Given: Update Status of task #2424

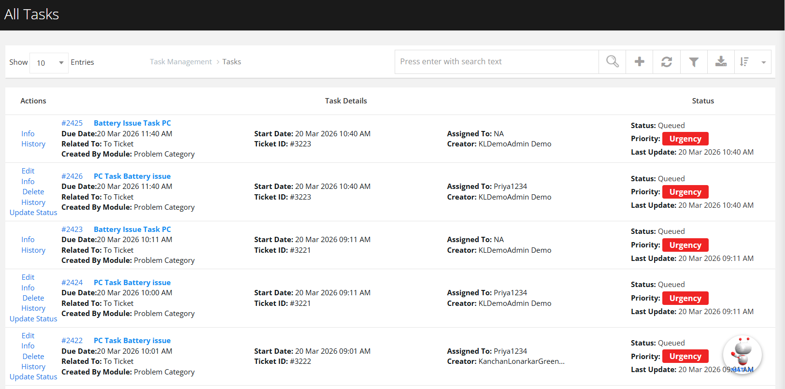Looking at the screenshot, I should pos(33,319).
